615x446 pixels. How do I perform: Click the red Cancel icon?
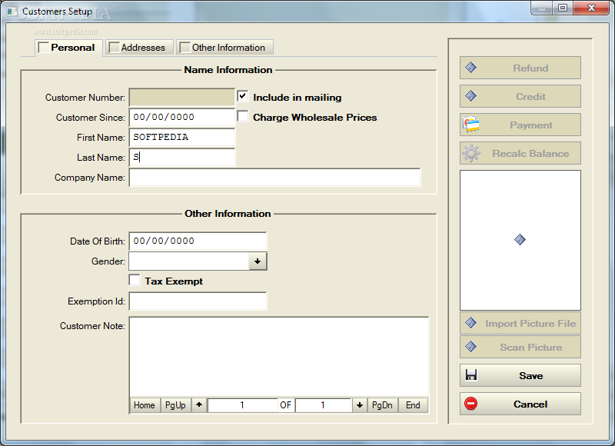click(x=470, y=403)
